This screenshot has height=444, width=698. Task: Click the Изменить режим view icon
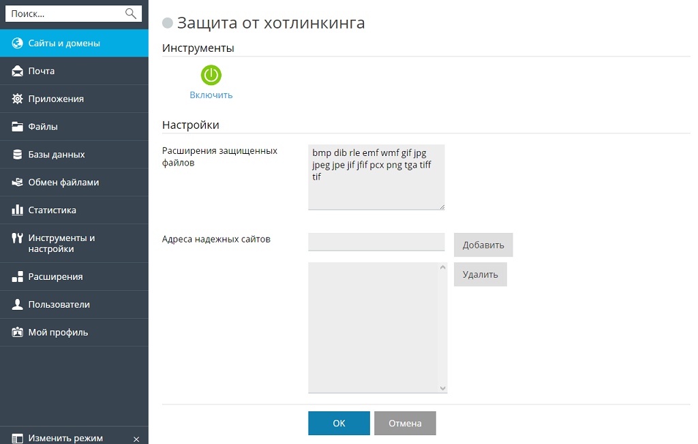pos(17,439)
